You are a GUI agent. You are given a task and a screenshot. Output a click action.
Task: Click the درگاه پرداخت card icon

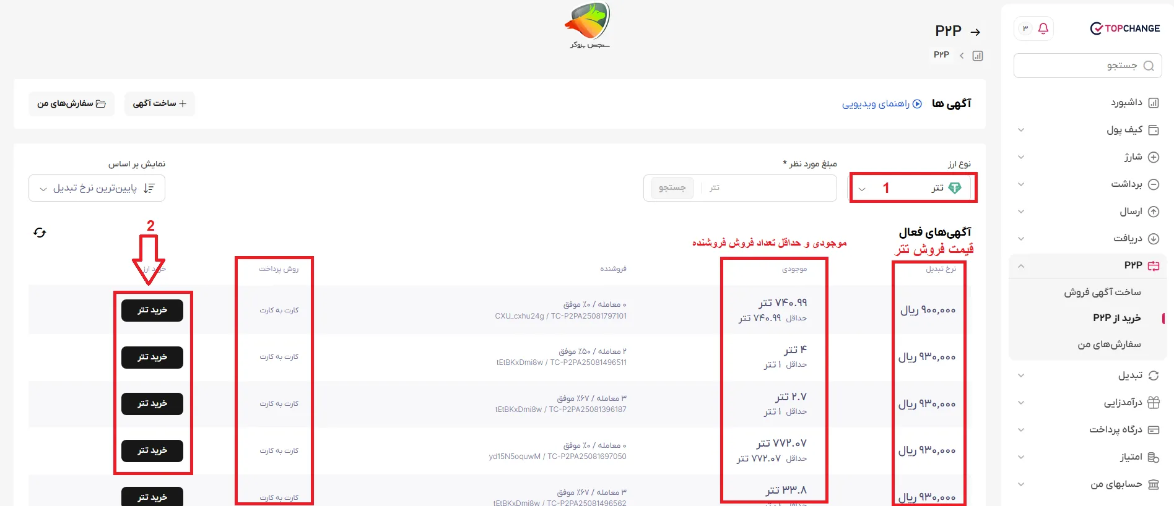(1154, 430)
